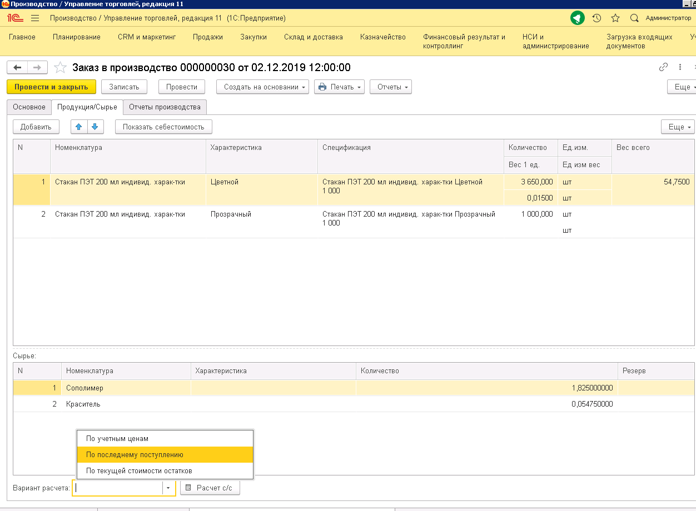Select 'По учетным ценам' option
The width and height of the screenshot is (696, 511).
(165, 439)
